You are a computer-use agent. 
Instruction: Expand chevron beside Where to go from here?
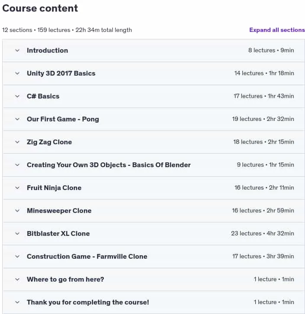tap(17, 279)
